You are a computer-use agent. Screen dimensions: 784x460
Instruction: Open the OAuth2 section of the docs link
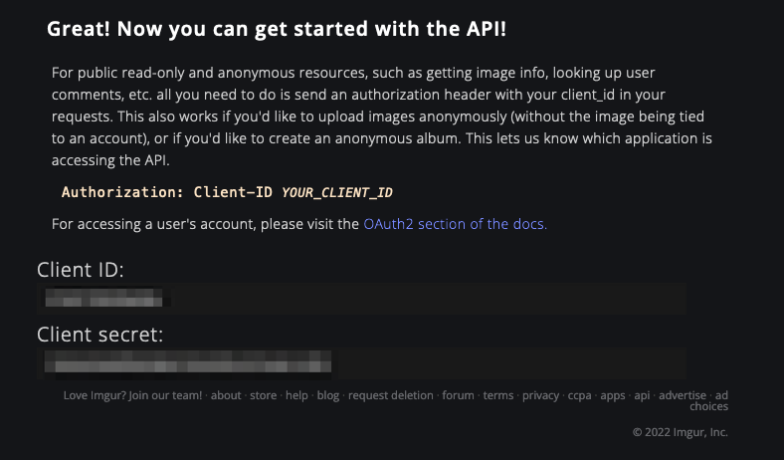[x=455, y=224]
